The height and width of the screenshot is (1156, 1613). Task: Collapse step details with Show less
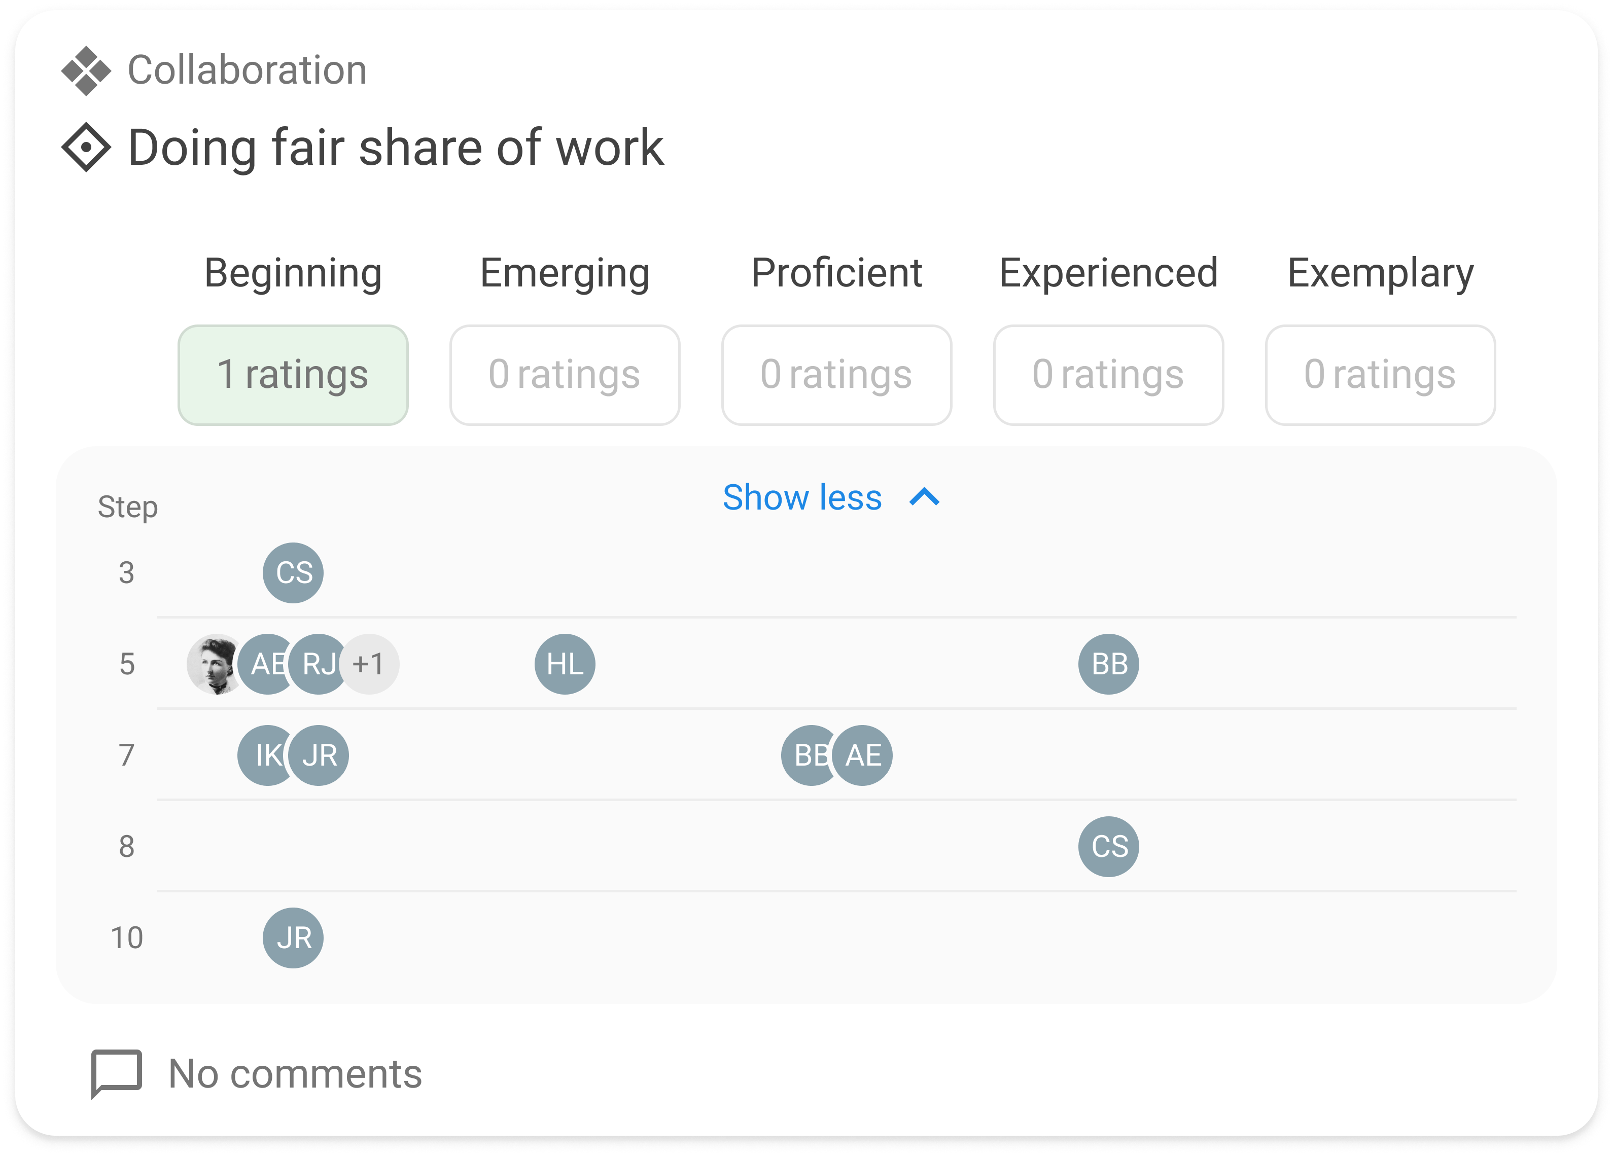[x=802, y=498]
